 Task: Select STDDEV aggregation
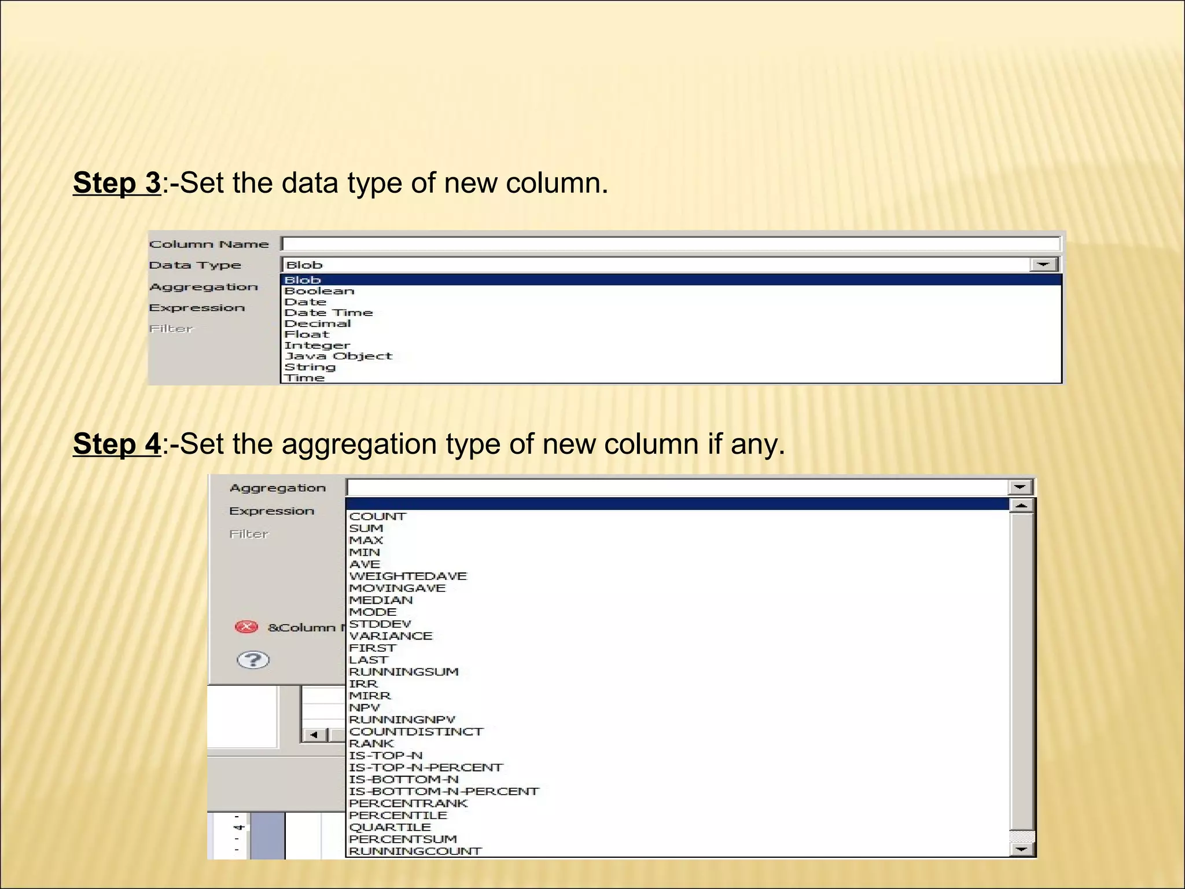pos(678,624)
